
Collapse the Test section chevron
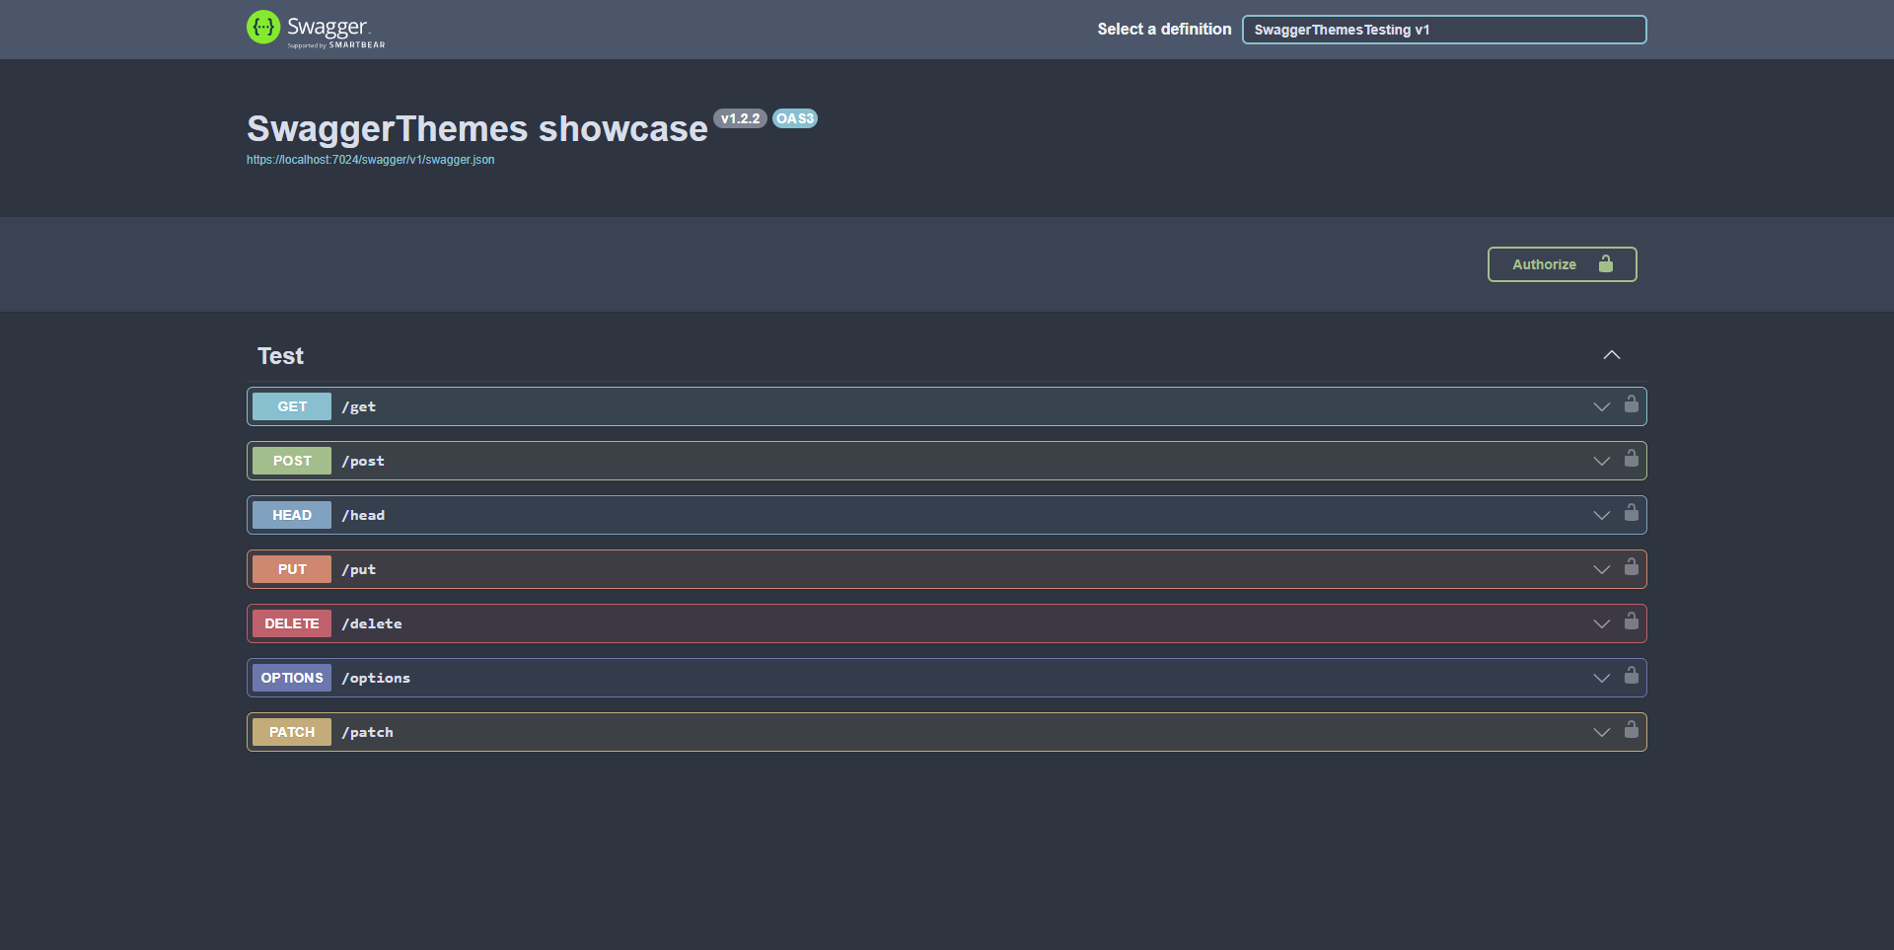point(1612,355)
